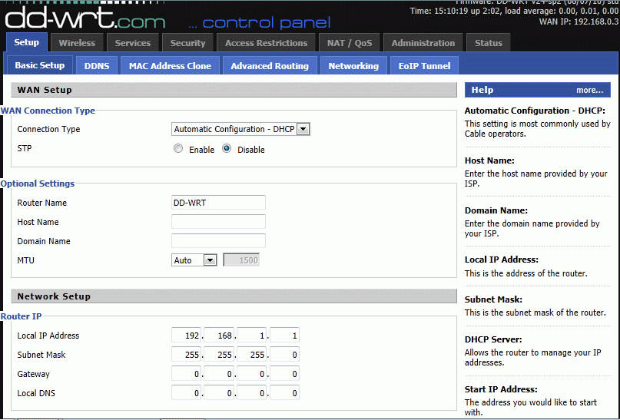Click the Subnet Mask: help heading

point(493,299)
